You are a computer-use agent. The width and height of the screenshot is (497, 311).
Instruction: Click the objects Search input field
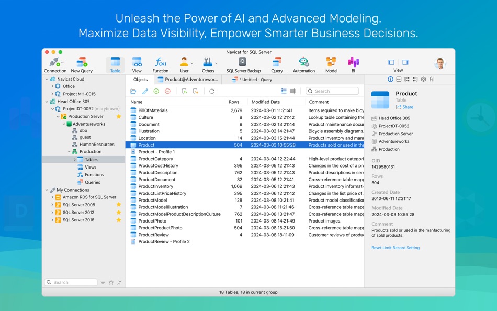(332, 91)
